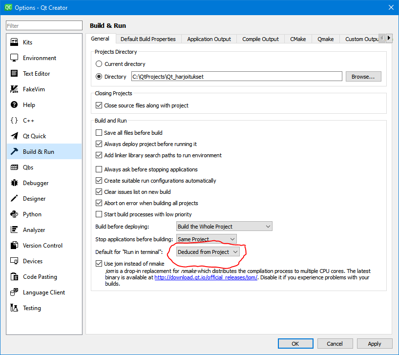Screen dimensions: 399x355
Task: Open the Devices category icon
Action: [x=14, y=261]
